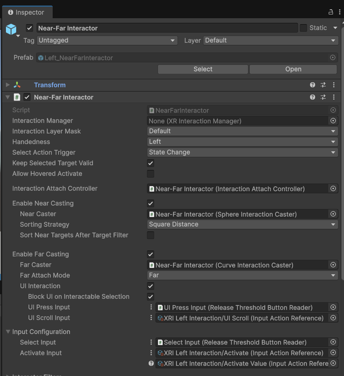
Task: Open Activate Input source mode menu
Action: click(x=151, y=353)
